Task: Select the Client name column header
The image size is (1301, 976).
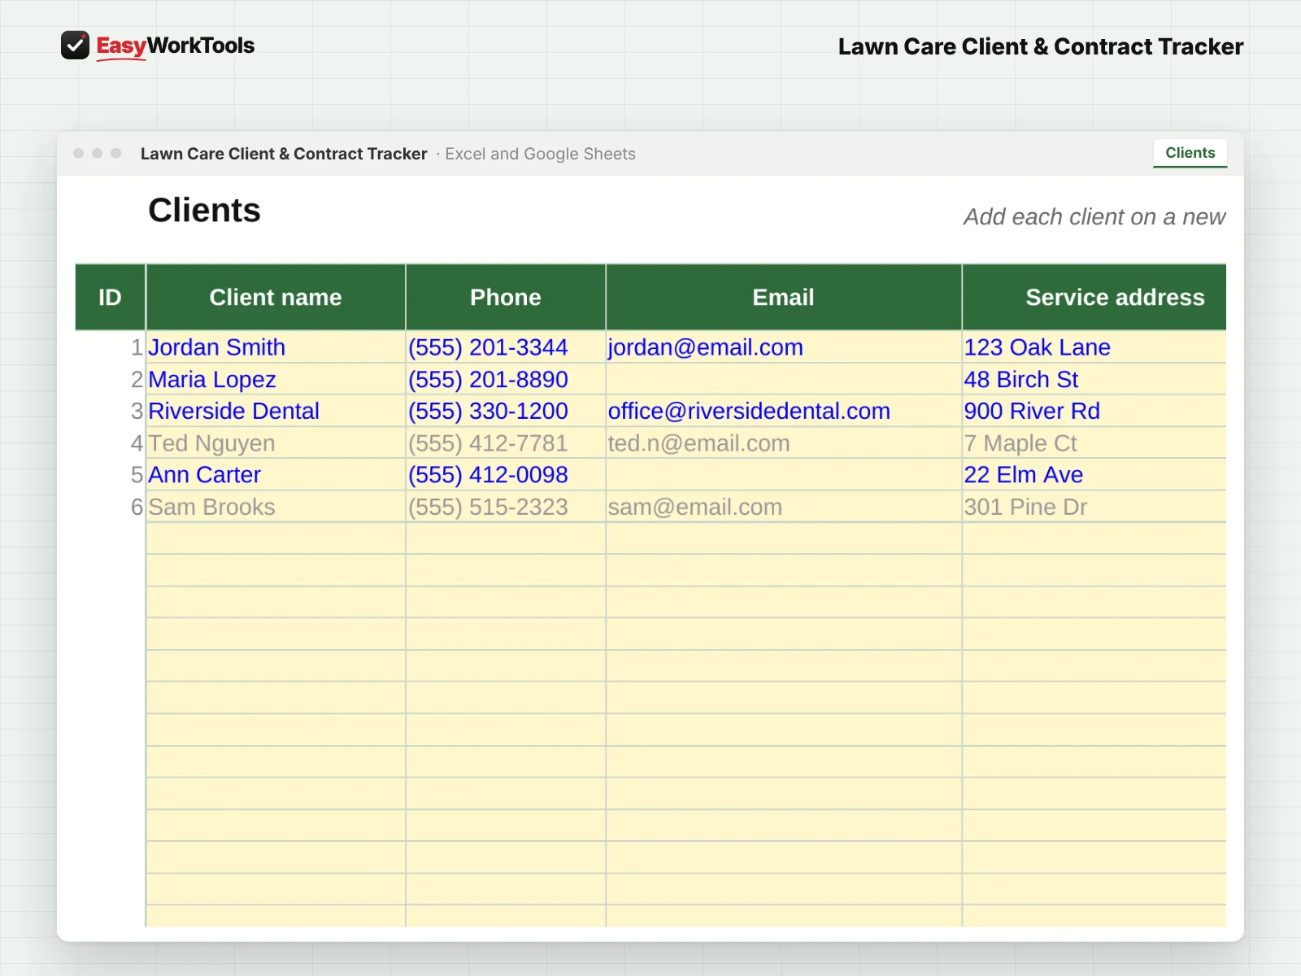Action: [276, 297]
